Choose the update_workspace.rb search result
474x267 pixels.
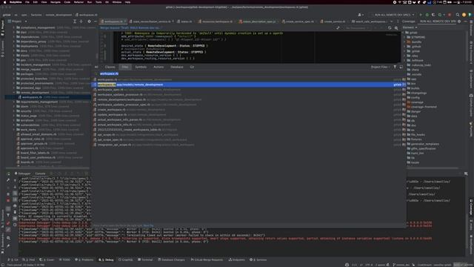point(249,114)
